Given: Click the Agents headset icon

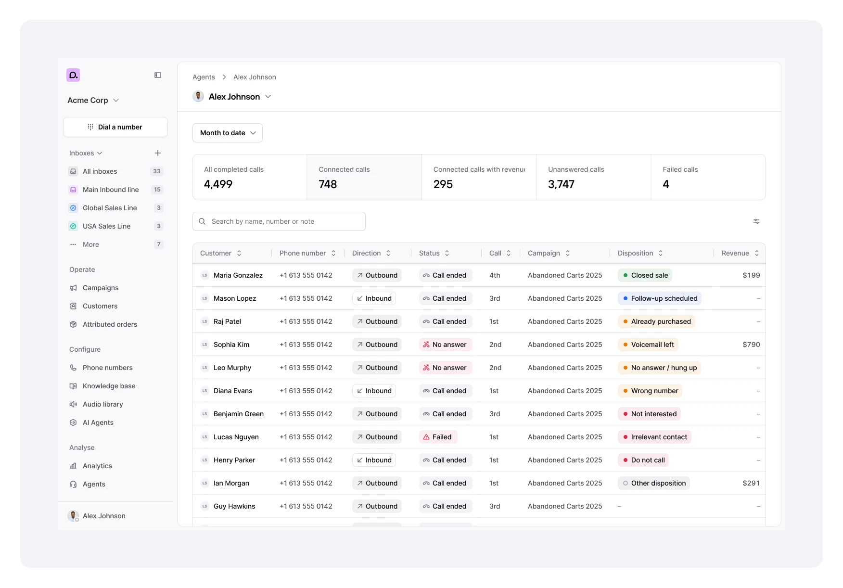Looking at the screenshot, I should [73, 484].
